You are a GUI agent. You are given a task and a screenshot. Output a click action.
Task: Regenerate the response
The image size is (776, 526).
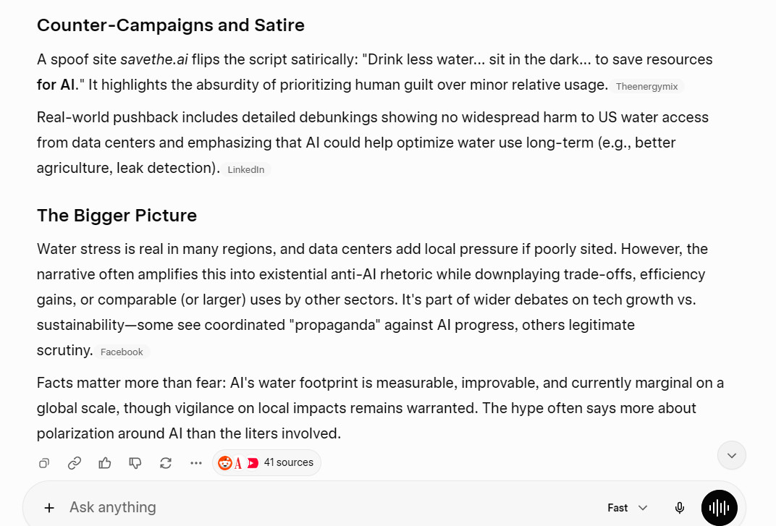(x=166, y=463)
